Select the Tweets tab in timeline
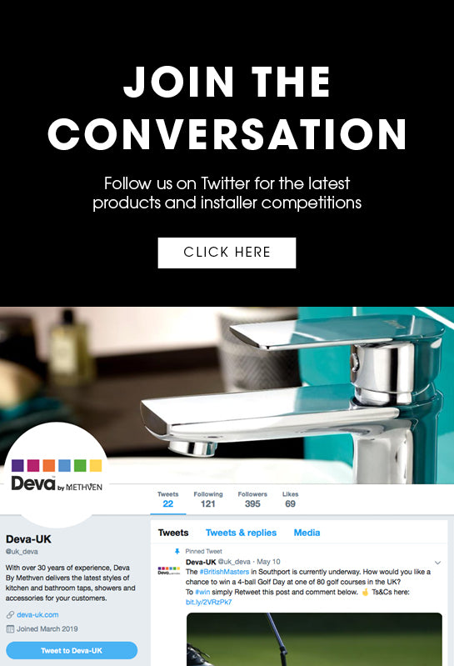This screenshot has width=454, height=666. 173,533
